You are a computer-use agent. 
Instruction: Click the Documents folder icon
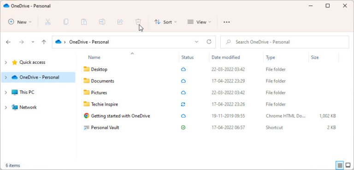(x=87, y=80)
